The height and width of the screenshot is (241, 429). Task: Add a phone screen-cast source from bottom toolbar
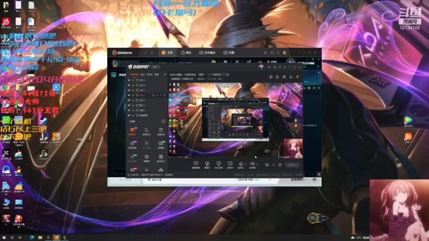(219, 165)
